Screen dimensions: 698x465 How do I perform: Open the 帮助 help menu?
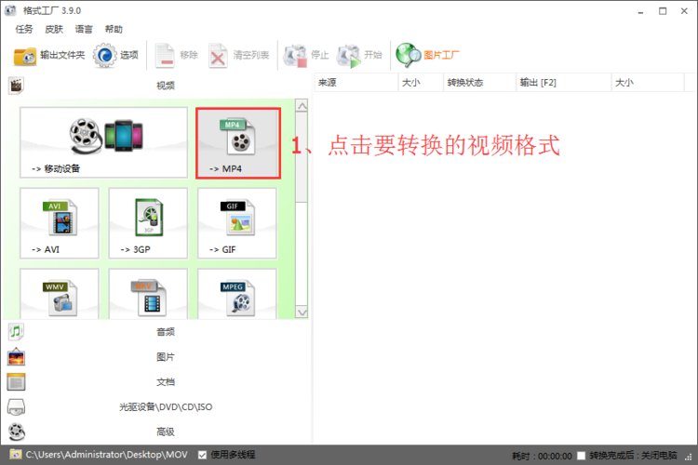pyautogui.click(x=114, y=30)
